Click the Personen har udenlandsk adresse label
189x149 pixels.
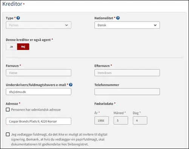pyautogui.click(x=36, y=110)
